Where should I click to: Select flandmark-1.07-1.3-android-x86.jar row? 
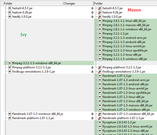tap(125, 84)
